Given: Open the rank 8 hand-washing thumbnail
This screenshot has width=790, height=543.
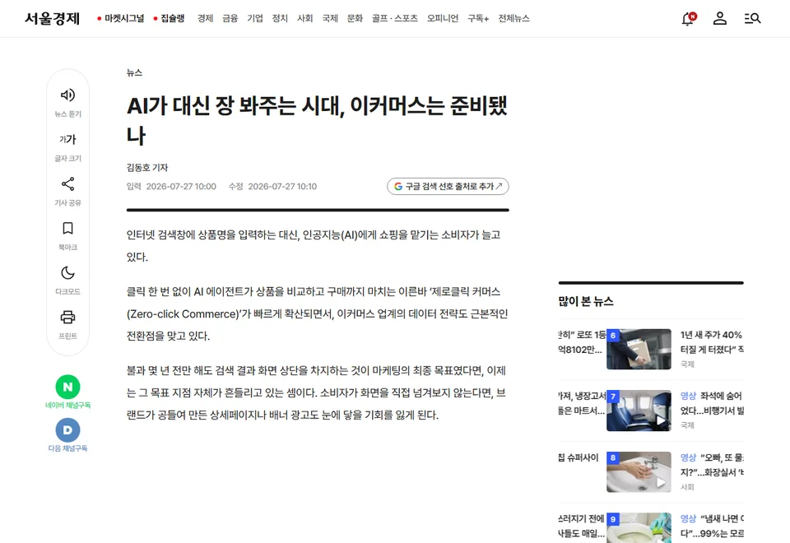Looking at the screenshot, I should tap(639, 472).
